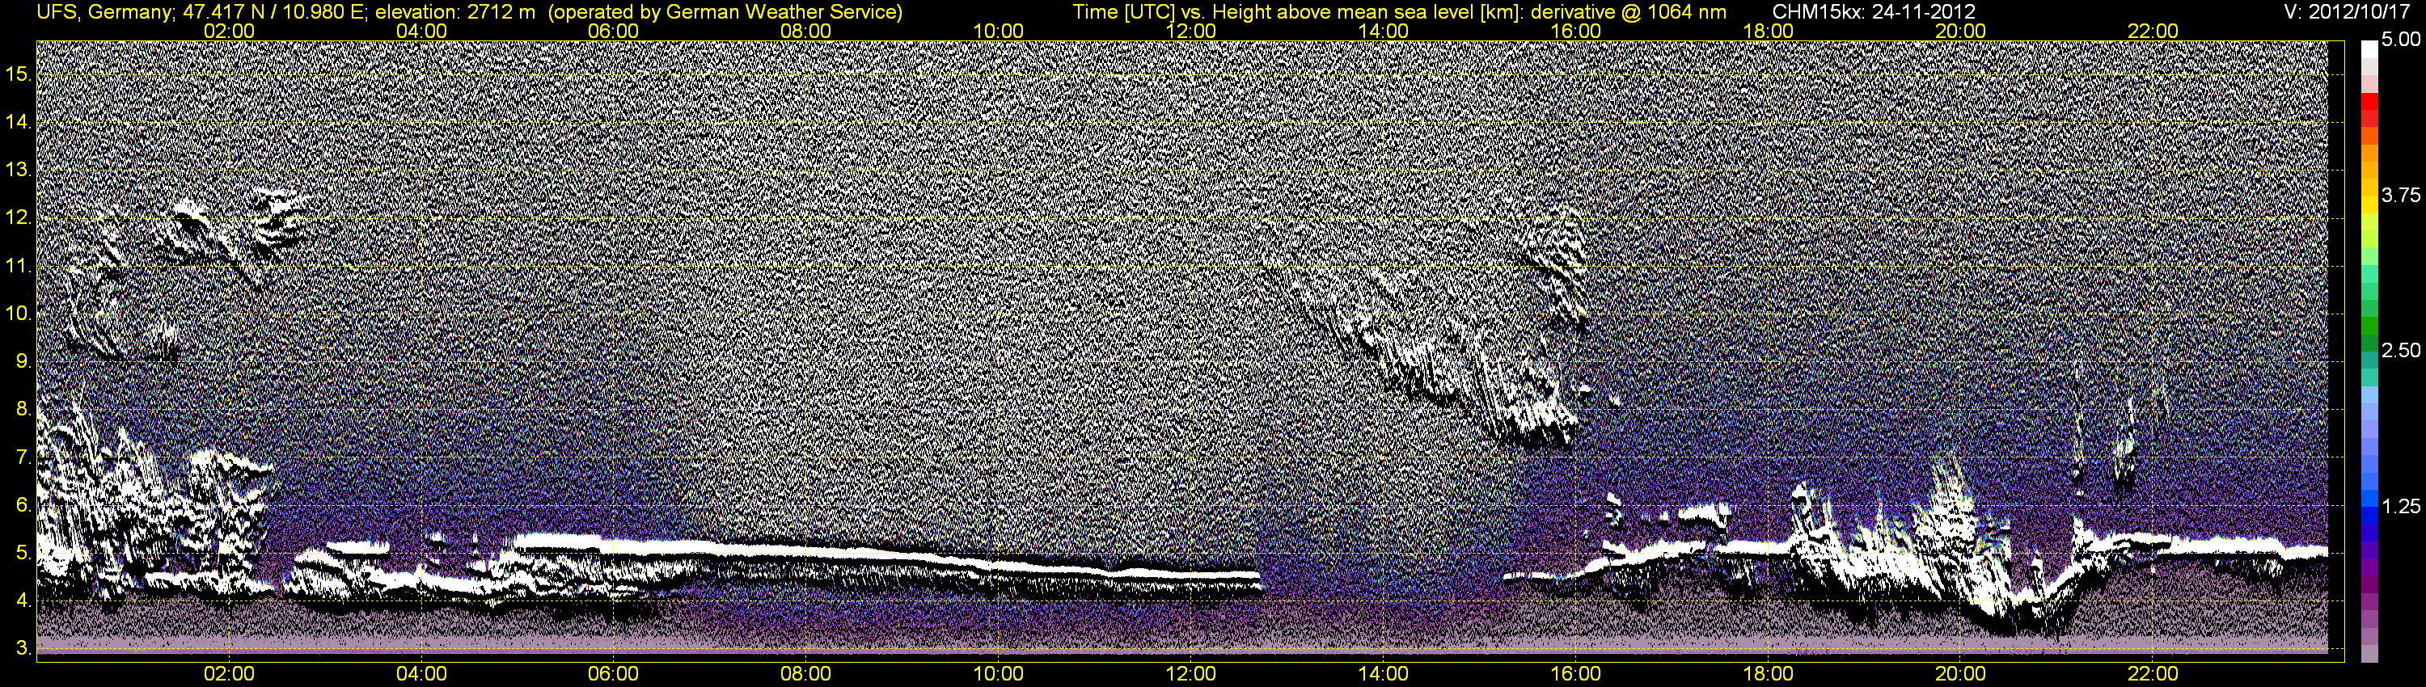The image size is (2426, 687).
Task: Click the 2.50 value on the color scale
Action: pyautogui.click(x=2401, y=350)
